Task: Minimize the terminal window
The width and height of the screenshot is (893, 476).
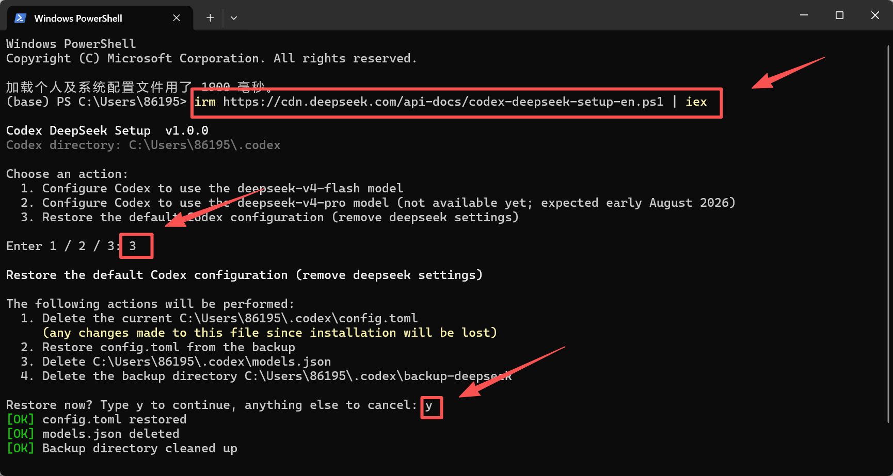Action: tap(804, 15)
